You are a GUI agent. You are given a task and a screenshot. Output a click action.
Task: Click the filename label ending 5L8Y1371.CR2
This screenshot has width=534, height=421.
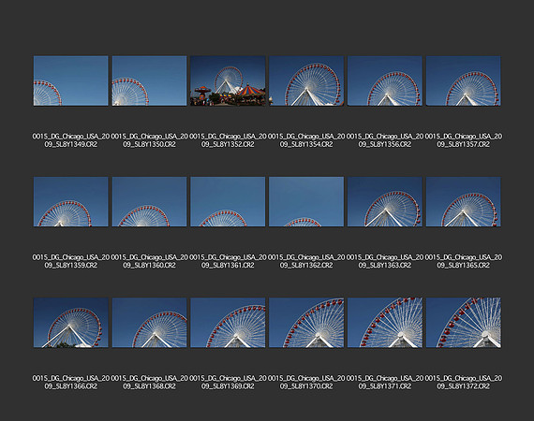coord(385,383)
